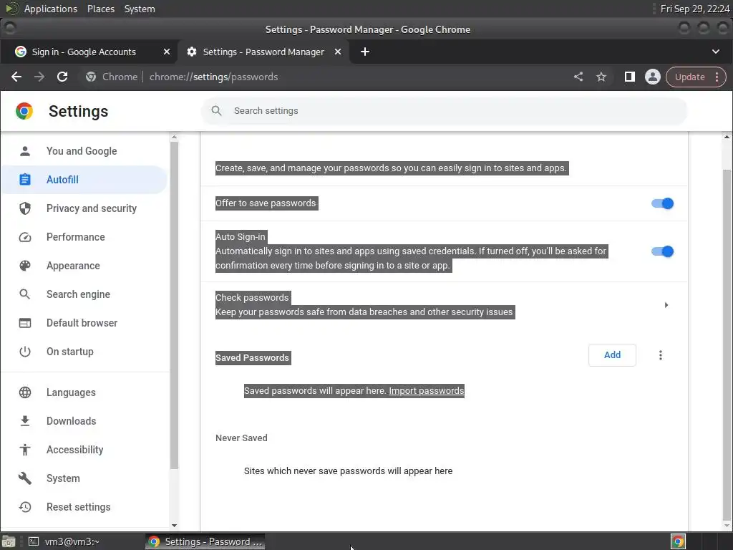This screenshot has width=733, height=550.
Task: Click the Downloads arrow icon
Action: (25, 421)
